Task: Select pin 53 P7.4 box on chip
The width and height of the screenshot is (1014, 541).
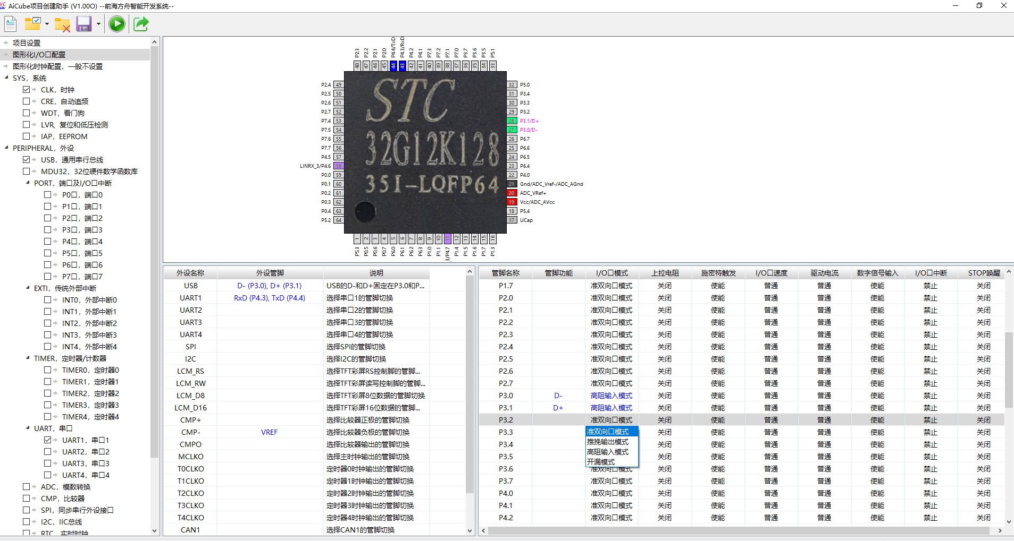Action: click(339, 121)
